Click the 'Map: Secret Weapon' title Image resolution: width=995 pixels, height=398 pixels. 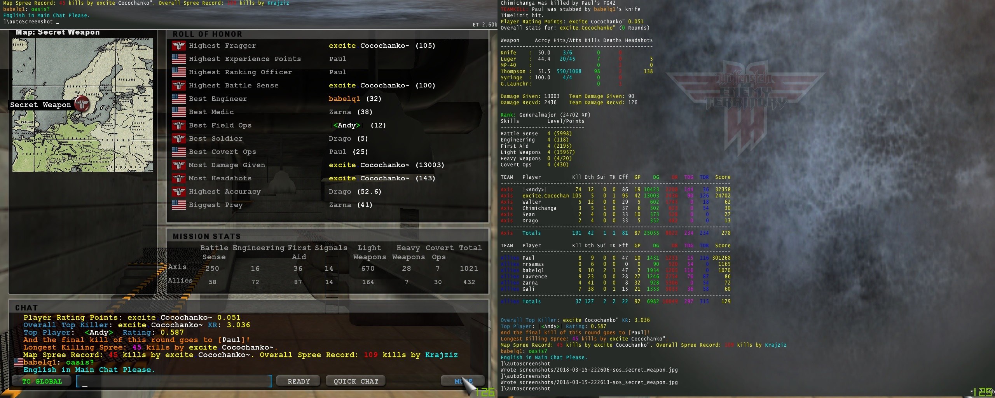(x=58, y=32)
